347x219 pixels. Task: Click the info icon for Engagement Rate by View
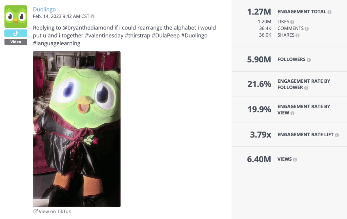coord(292,113)
